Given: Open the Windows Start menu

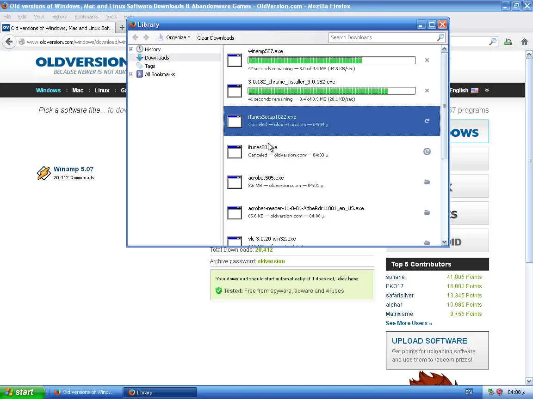Looking at the screenshot, I should coord(22,392).
